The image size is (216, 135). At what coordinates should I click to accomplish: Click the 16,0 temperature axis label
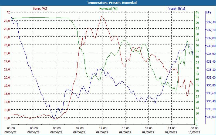[x=7, y=110]
